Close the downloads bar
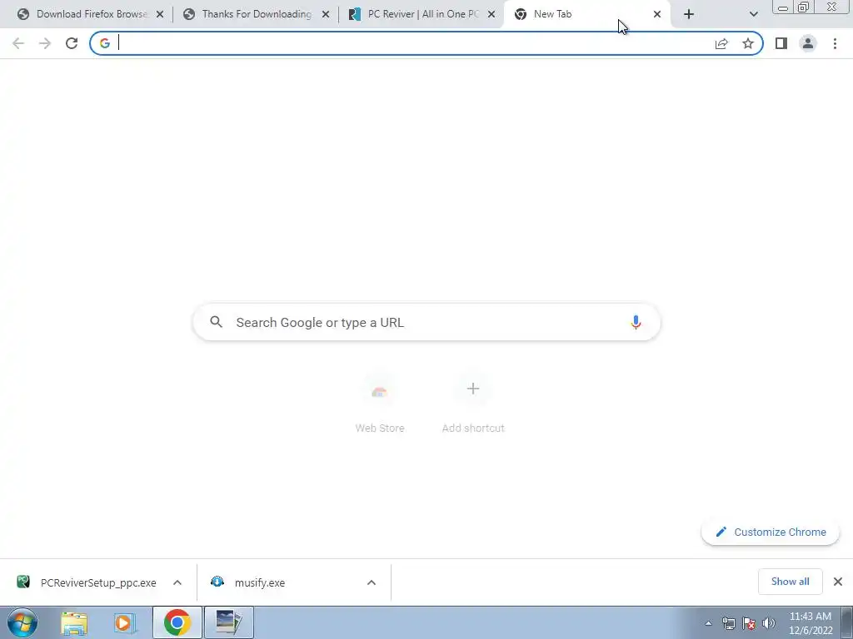Image resolution: width=853 pixels, height=639 pixels. tap(838, 582)
